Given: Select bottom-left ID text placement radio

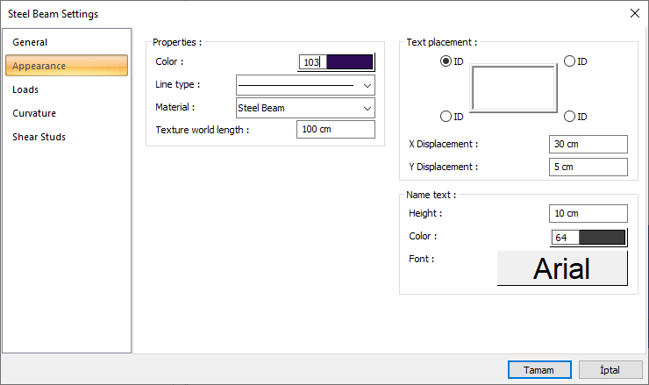Looking at the screenshot, I should pyautogui.click(x=446, y=117).
